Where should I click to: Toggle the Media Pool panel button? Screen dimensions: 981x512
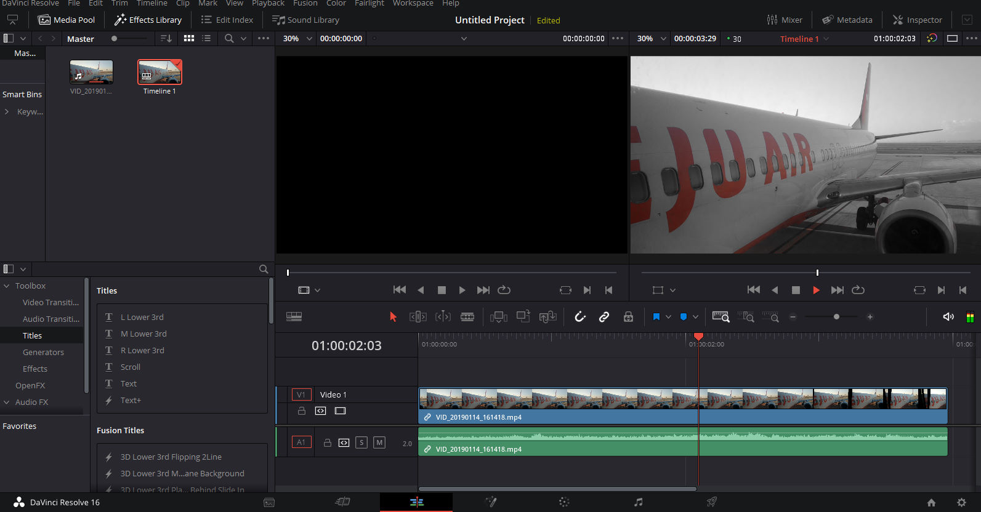click(67, 20)
